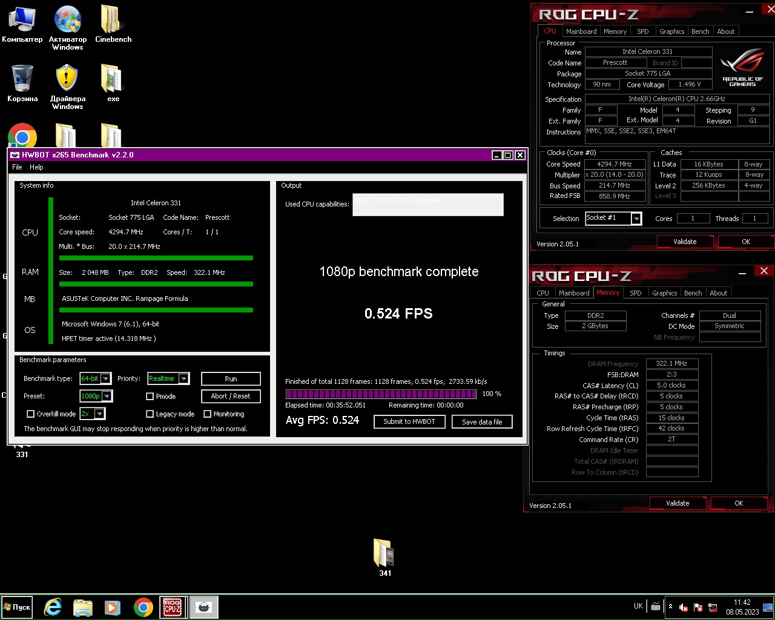Toggle the Monitoring checkbox
This screenshot has width=775, height=620.
click(x=207, y=414)
